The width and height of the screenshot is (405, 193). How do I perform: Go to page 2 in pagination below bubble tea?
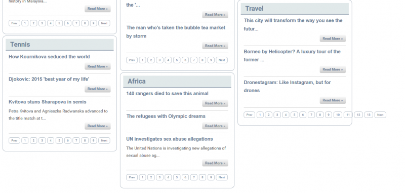(x=151, y=60)
